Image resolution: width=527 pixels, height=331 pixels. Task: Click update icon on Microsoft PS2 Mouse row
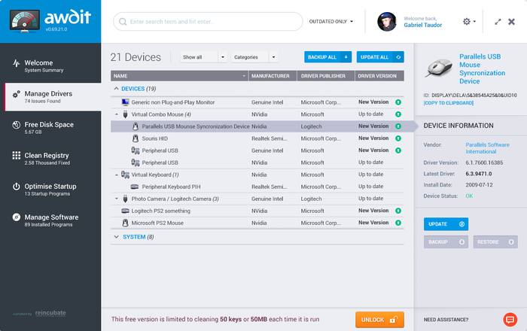pos(398,223)
